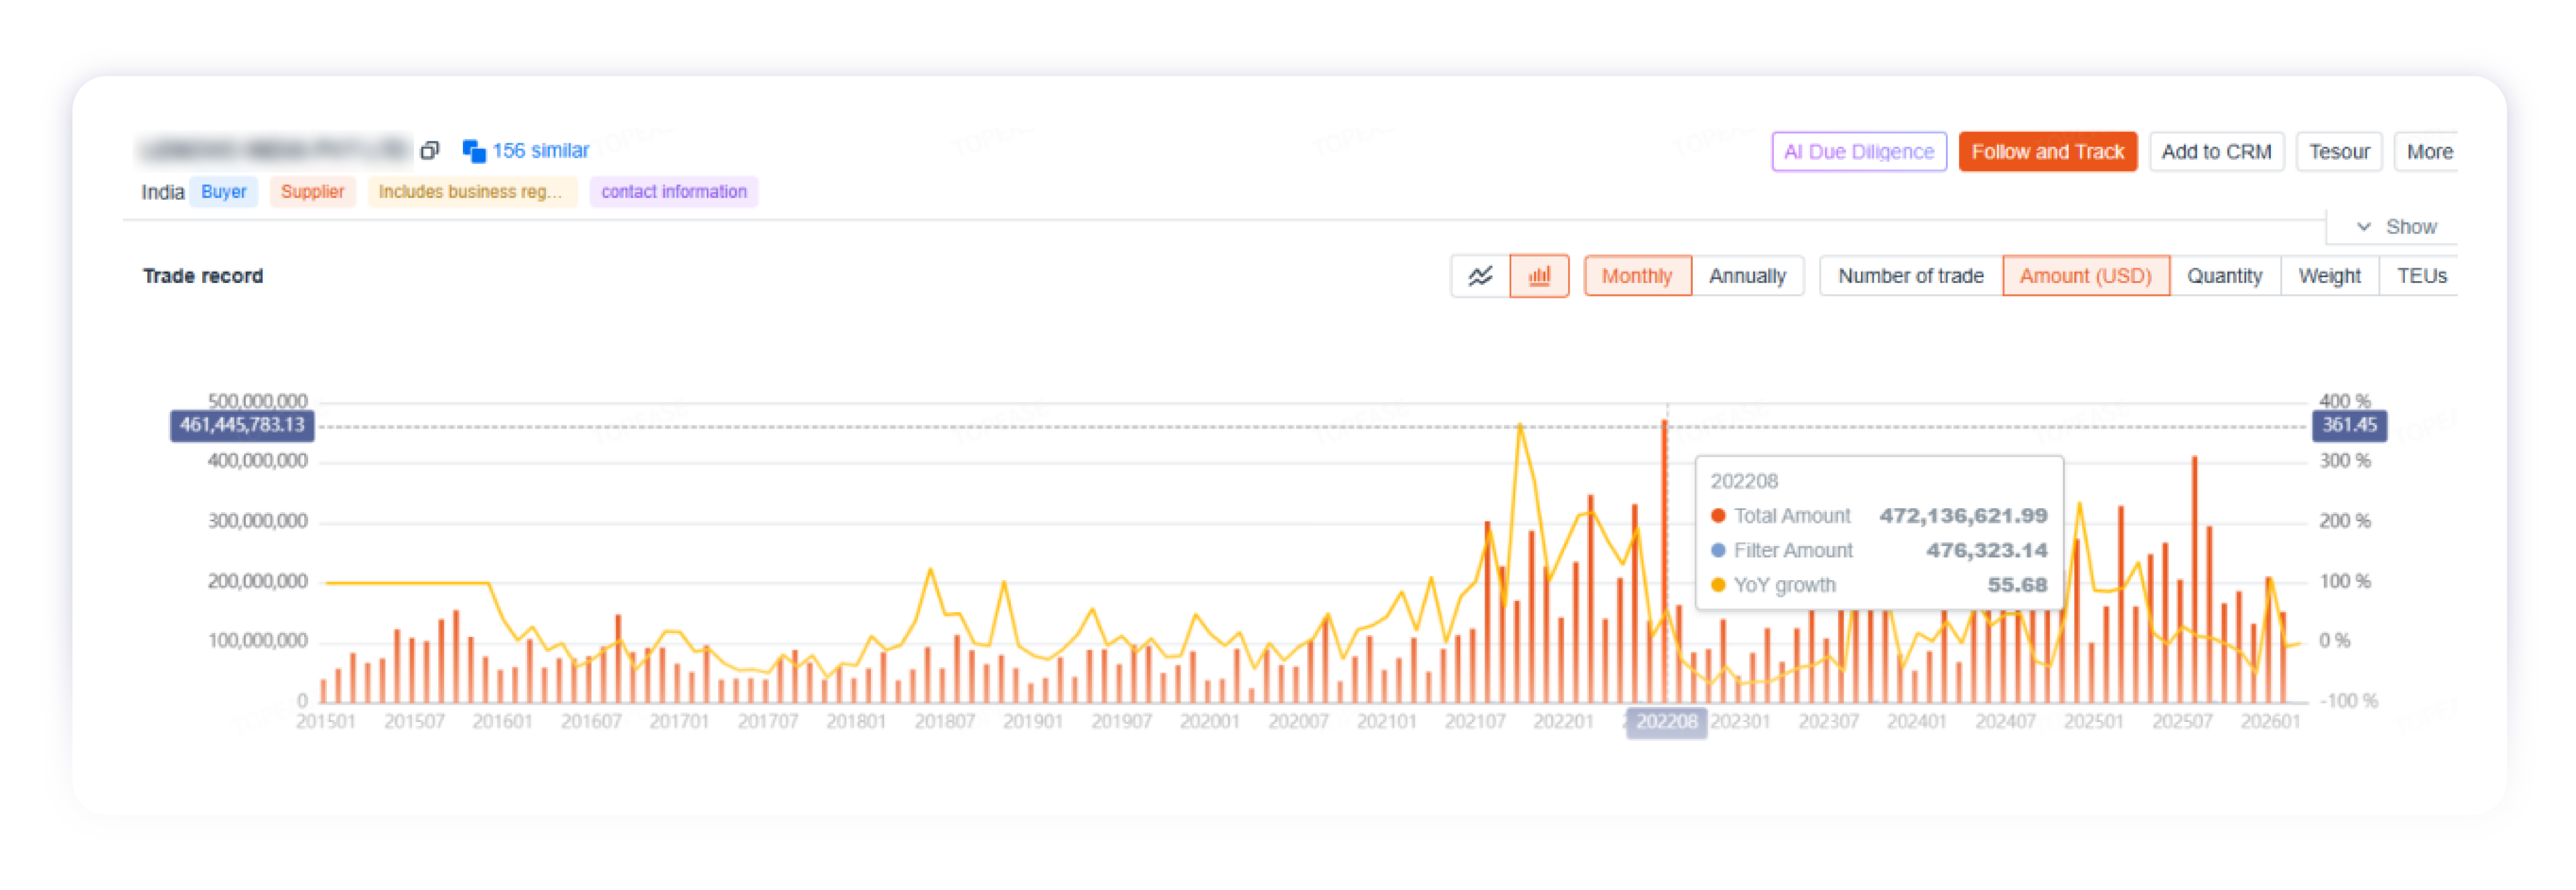Viewport: 2576px width, 890px height.
Task: Switch chart to line view icon
Action: [1480, 277]
